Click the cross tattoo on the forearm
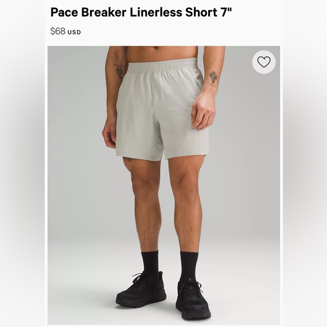The height and width of the screenshot is (327, 327). [213, 77]
